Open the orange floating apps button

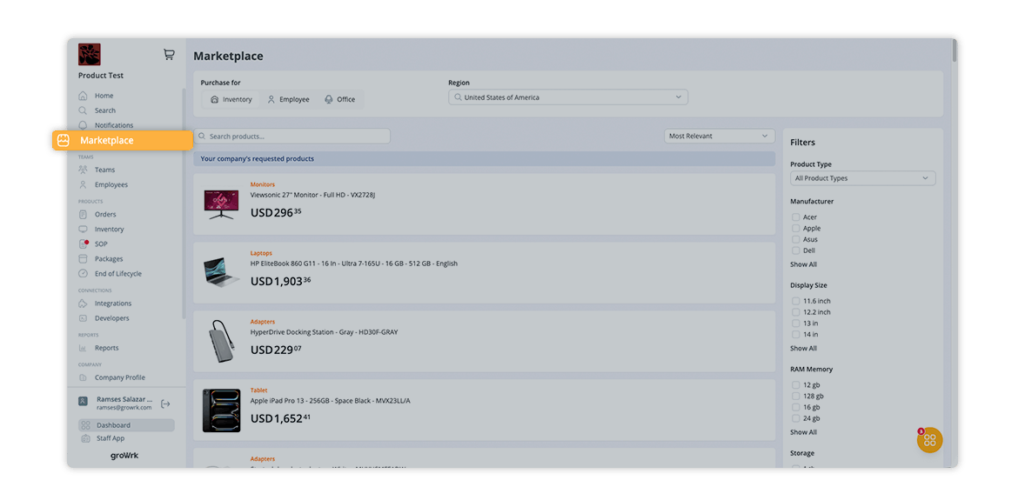pos(929,440)
